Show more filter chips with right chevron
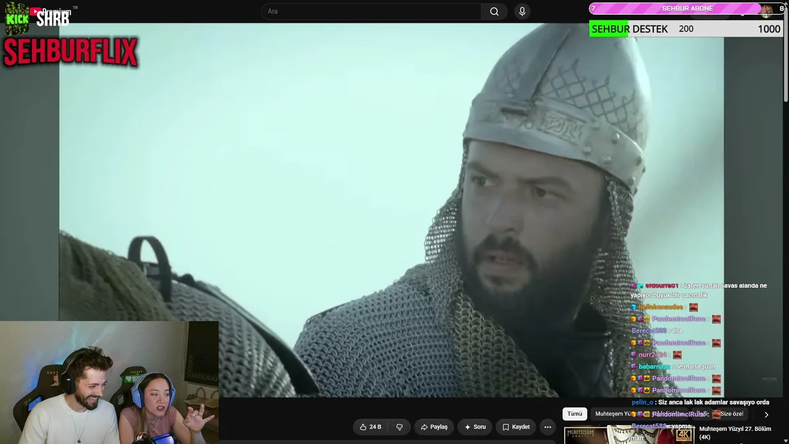This screenshot has height=444, width=789. coord(766,414)
